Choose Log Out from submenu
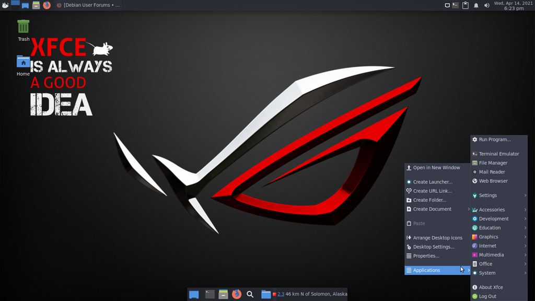The height and width of the screenshot is (301, 535). 499,296
